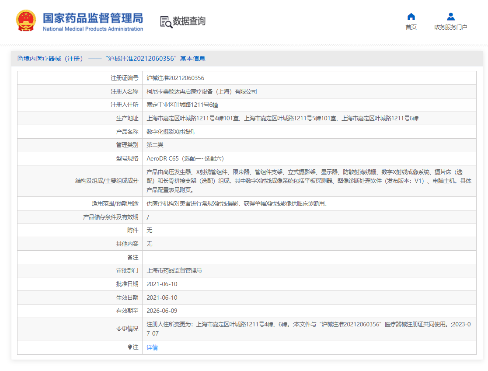This screenshot has height=371, width=488.
Task: Click the bulb icon next to 注
Action: point(130,347)
